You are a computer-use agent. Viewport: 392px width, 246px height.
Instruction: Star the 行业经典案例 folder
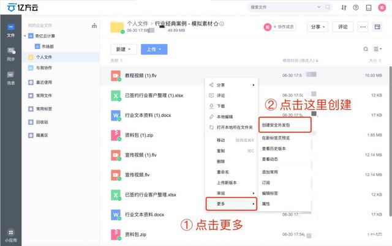click(x=216, y=24)
